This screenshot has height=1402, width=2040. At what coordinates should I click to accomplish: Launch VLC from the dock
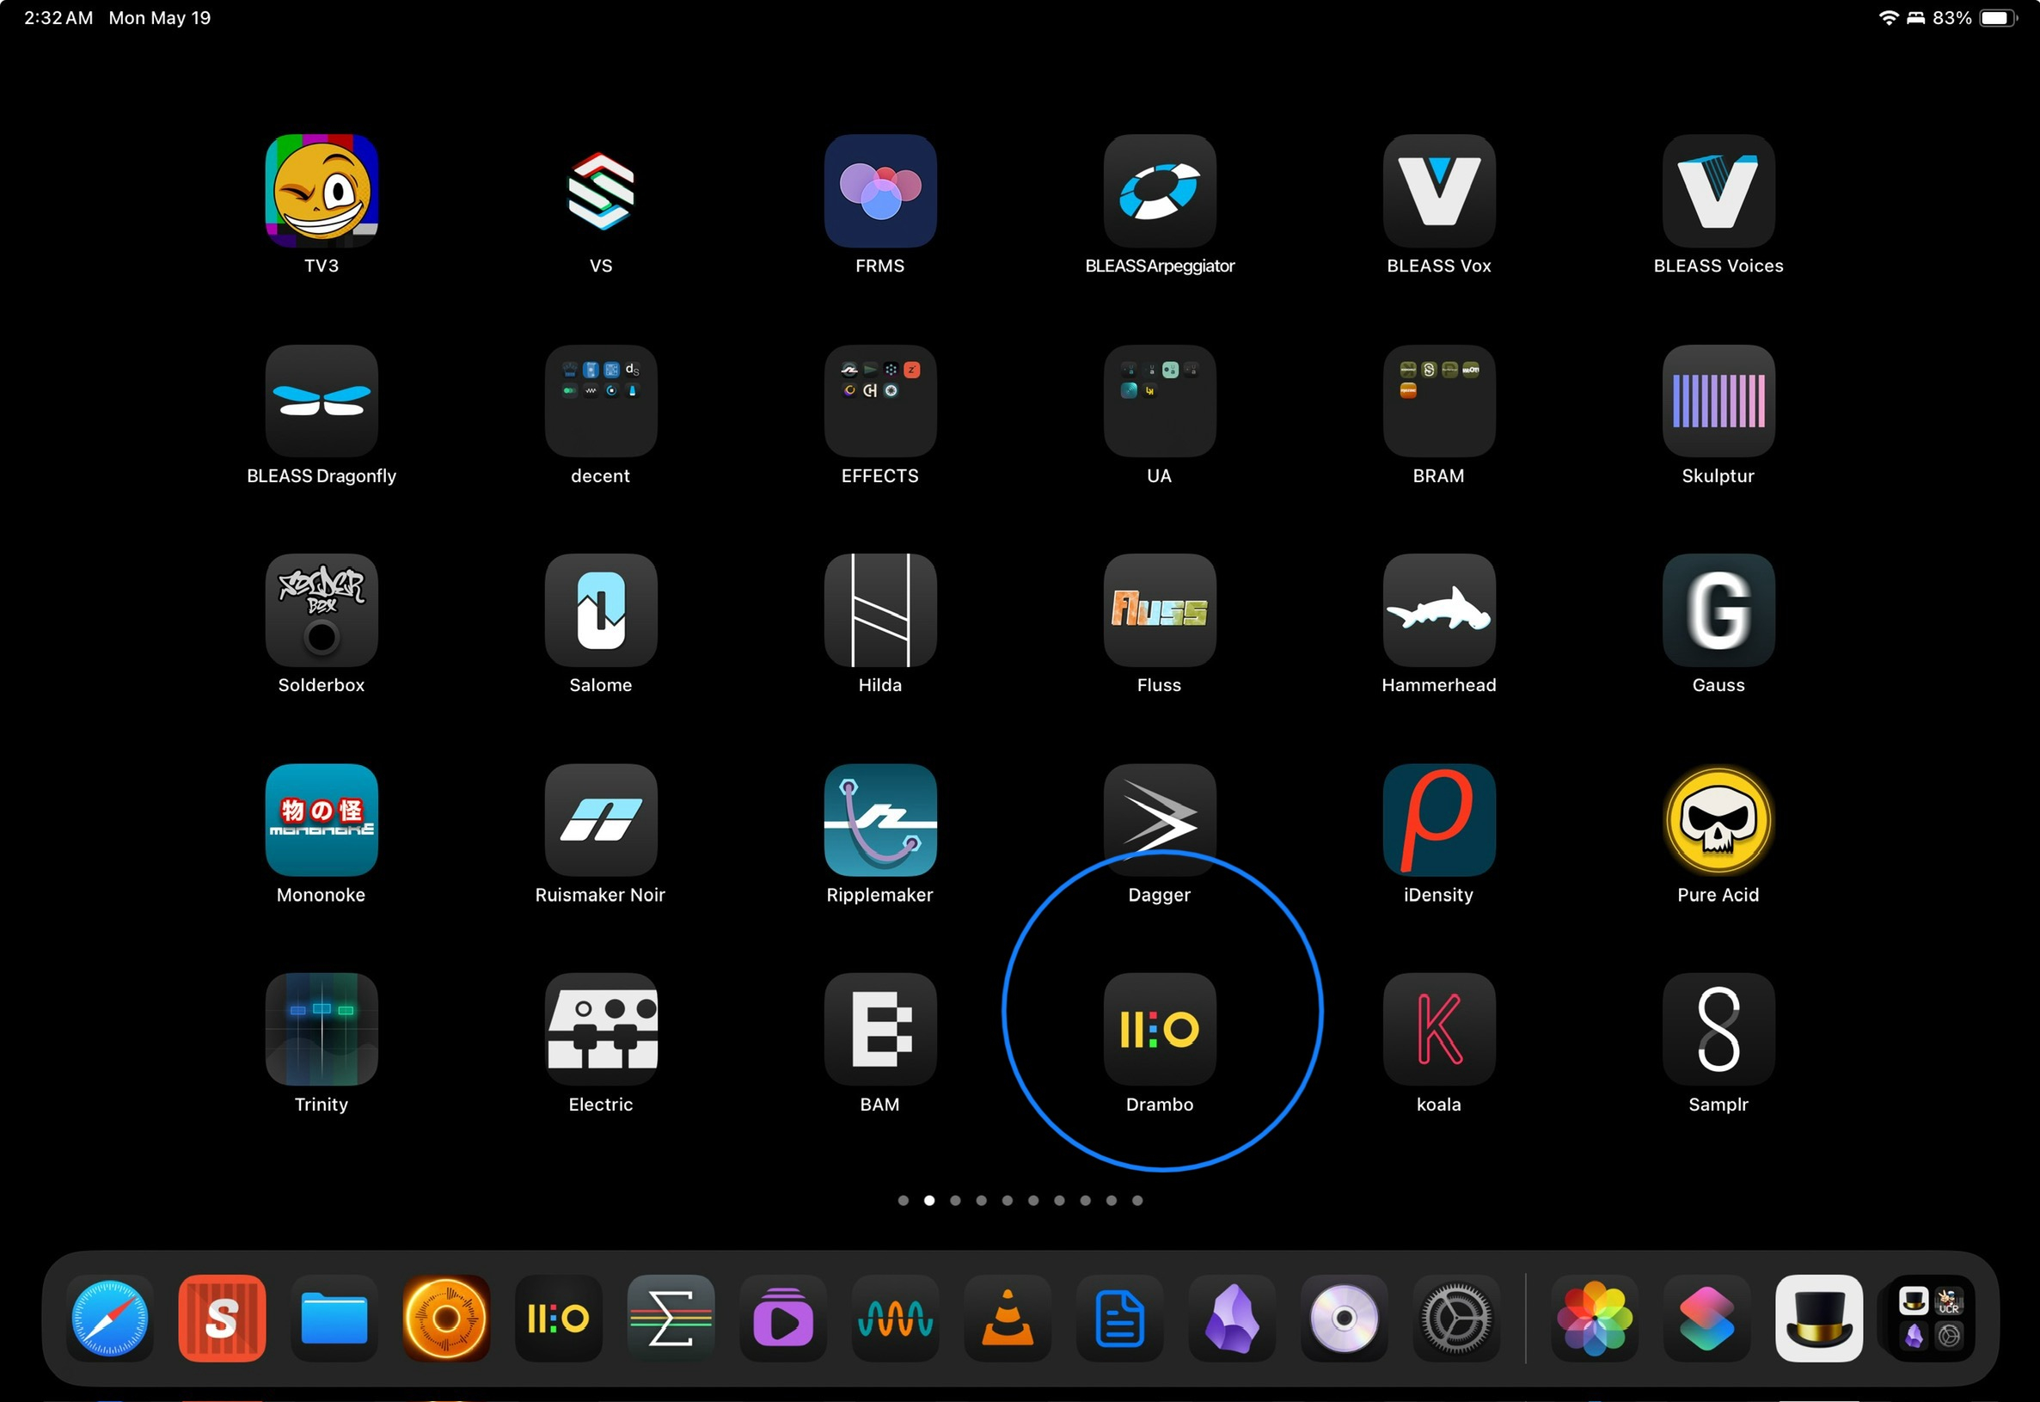(x=1008, y=1318)
